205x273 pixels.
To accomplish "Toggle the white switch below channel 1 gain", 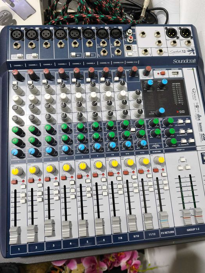I will pos(14,83).
